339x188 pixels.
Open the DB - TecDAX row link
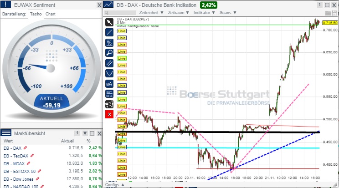16,156
